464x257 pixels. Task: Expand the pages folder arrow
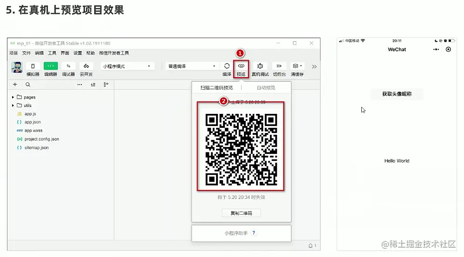tap(13, 97)
